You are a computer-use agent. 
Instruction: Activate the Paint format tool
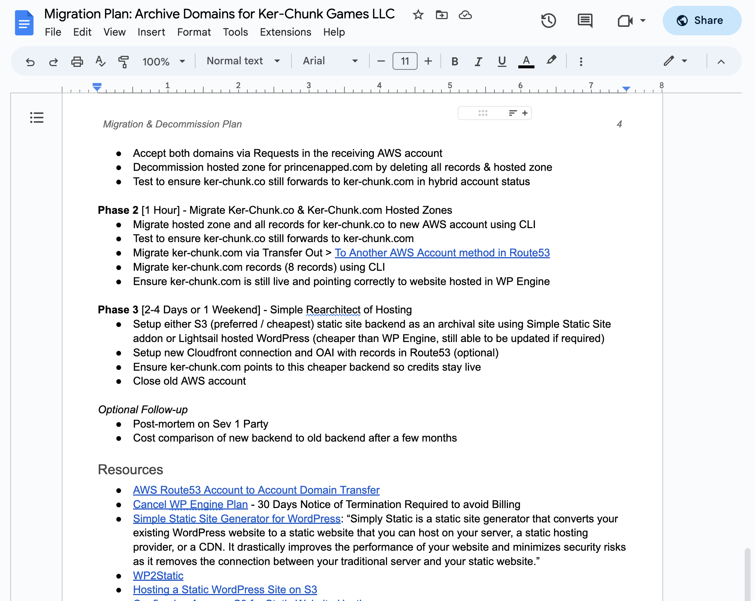(124, 61)
